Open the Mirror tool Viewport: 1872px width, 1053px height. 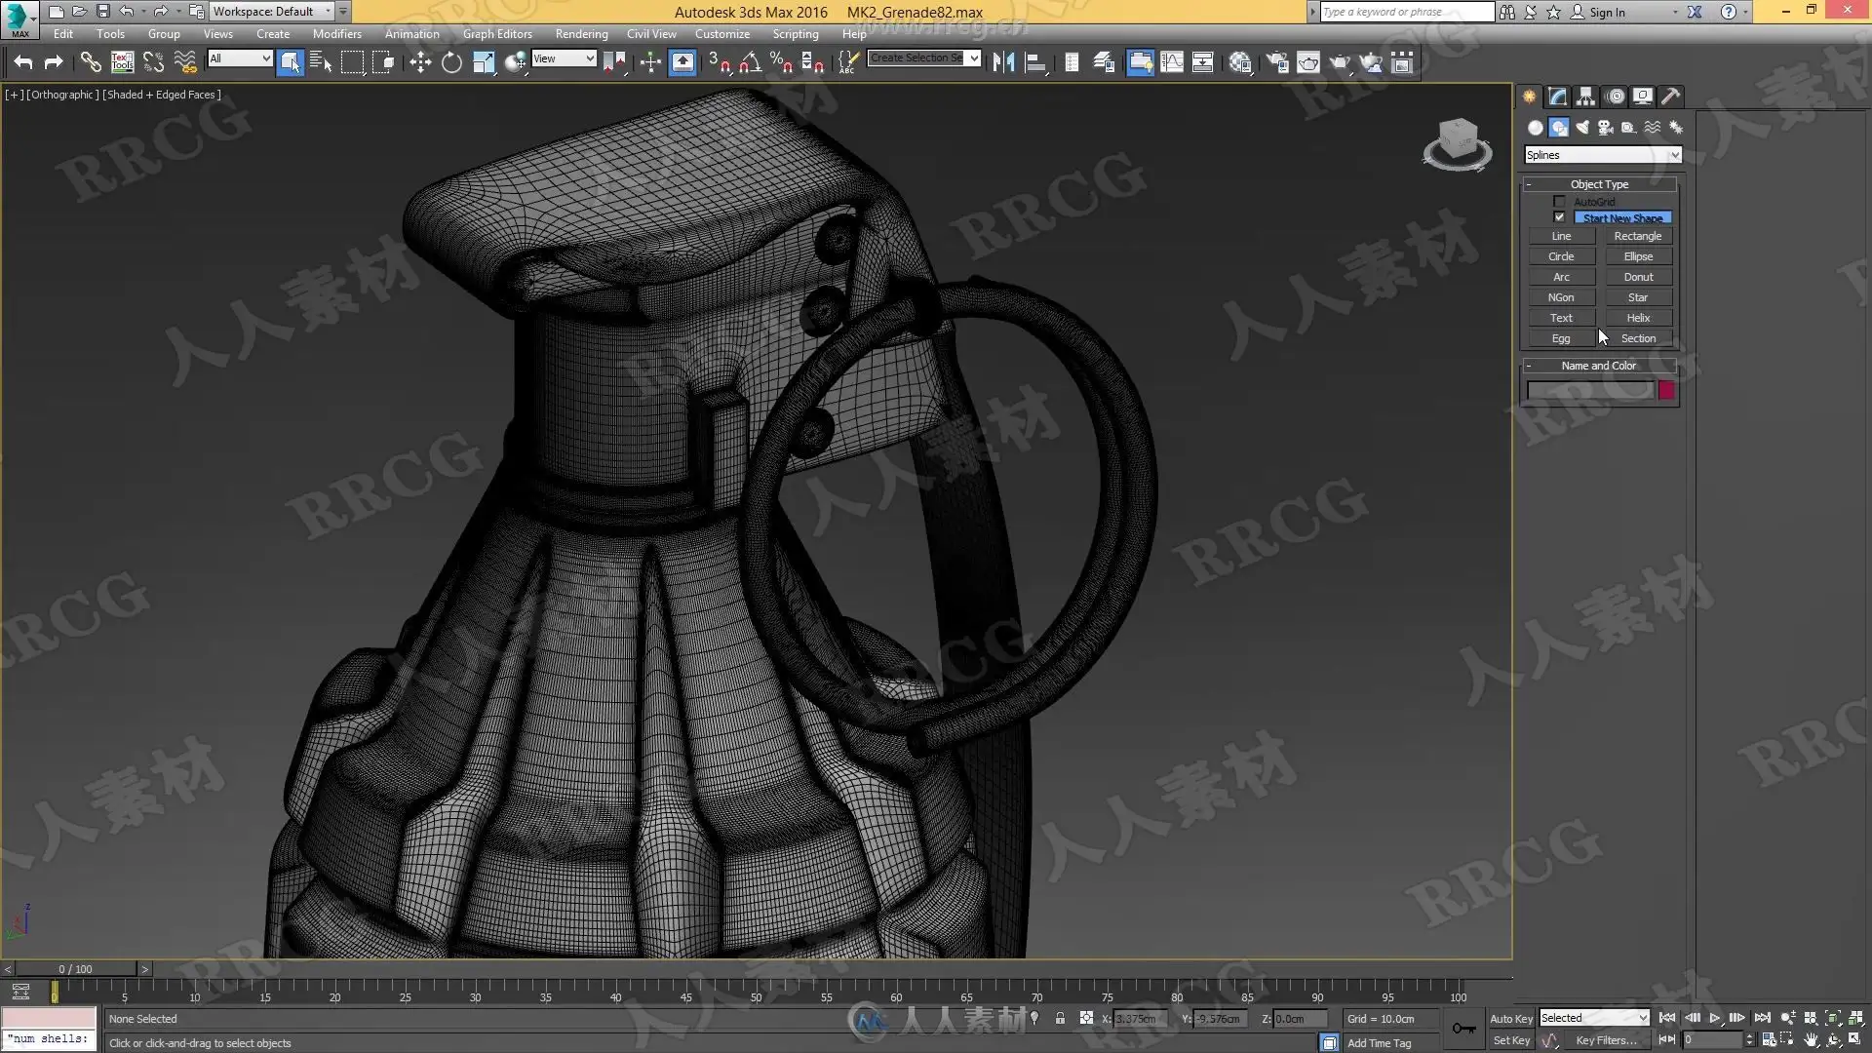pyautogui.click(x=1003, y=63)
